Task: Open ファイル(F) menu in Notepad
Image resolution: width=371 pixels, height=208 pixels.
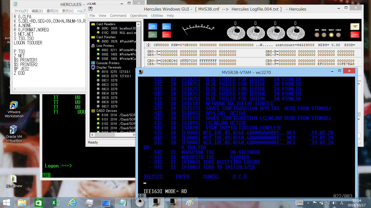Action: (21, 11)
